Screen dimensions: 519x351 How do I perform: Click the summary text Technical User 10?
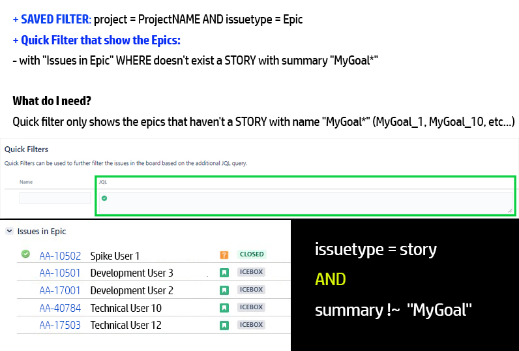126,308
